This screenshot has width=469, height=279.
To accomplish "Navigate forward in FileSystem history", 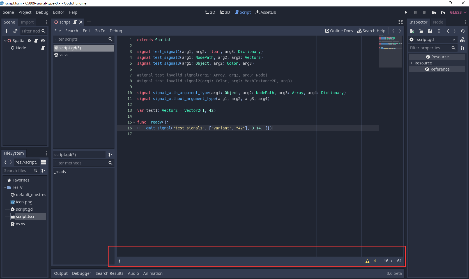I will [x=11, y=162].
